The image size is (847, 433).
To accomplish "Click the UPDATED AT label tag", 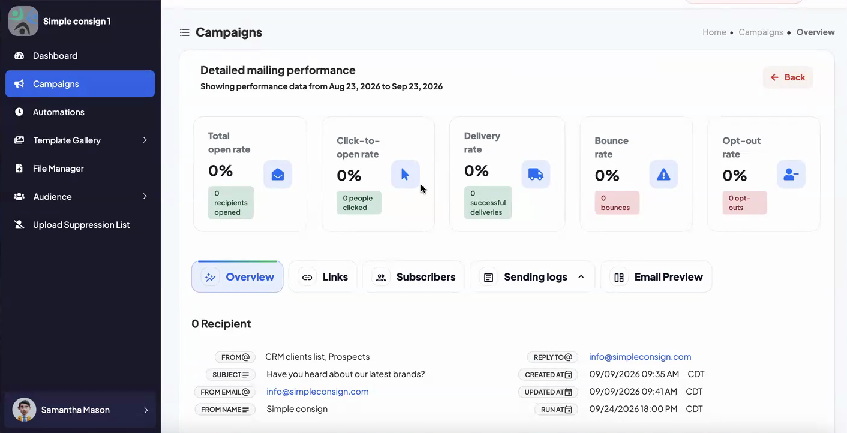I will (x=548, y=392).
